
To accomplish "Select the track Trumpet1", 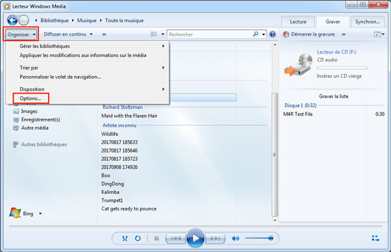I will 112,200.
